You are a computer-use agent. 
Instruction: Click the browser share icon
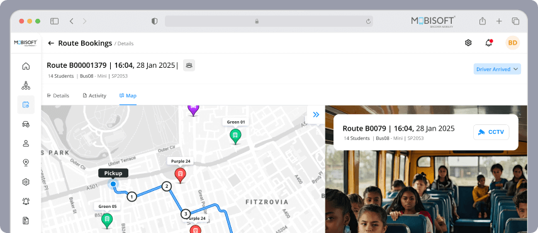[483, 21]
